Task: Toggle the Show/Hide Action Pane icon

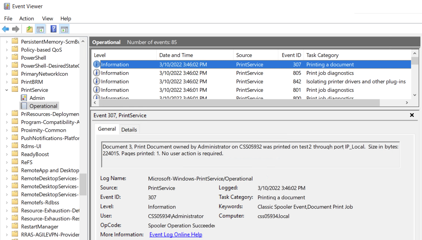Action: click(x=64, y=29)
